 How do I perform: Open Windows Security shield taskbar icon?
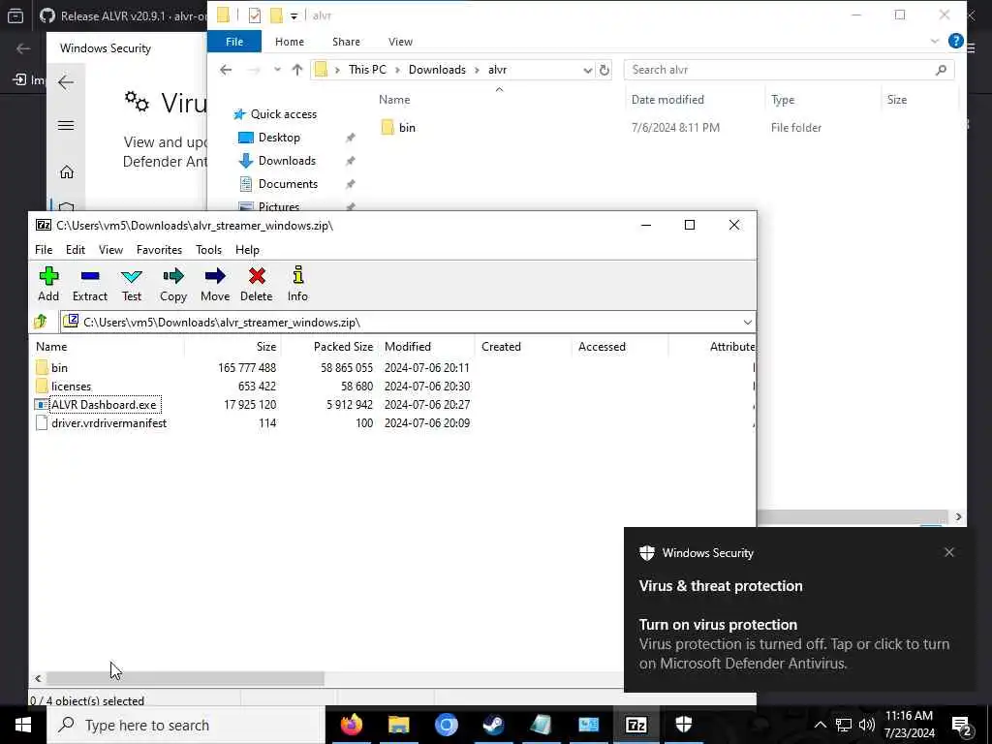[683, 725]
